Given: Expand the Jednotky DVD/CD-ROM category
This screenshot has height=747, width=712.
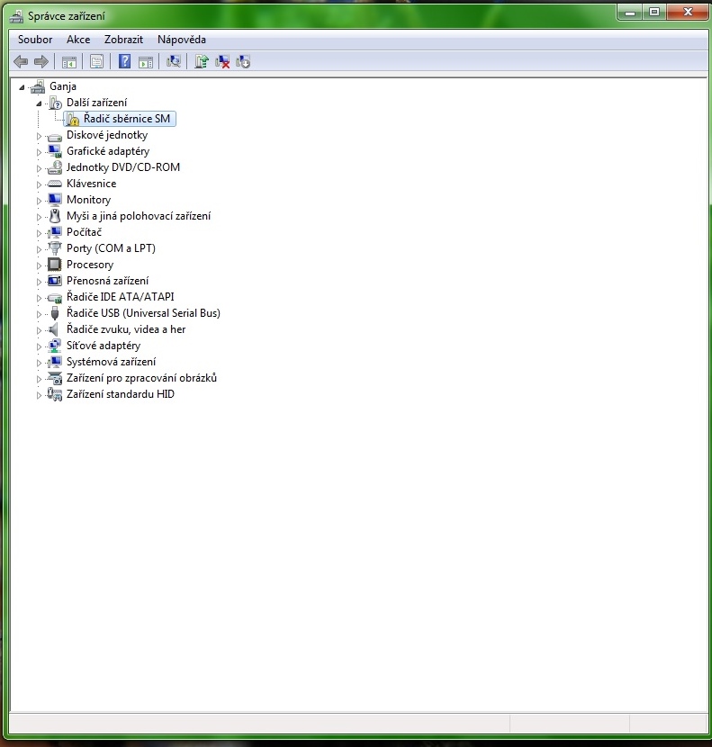Looking at the screenshot, I should pos(39,168).
